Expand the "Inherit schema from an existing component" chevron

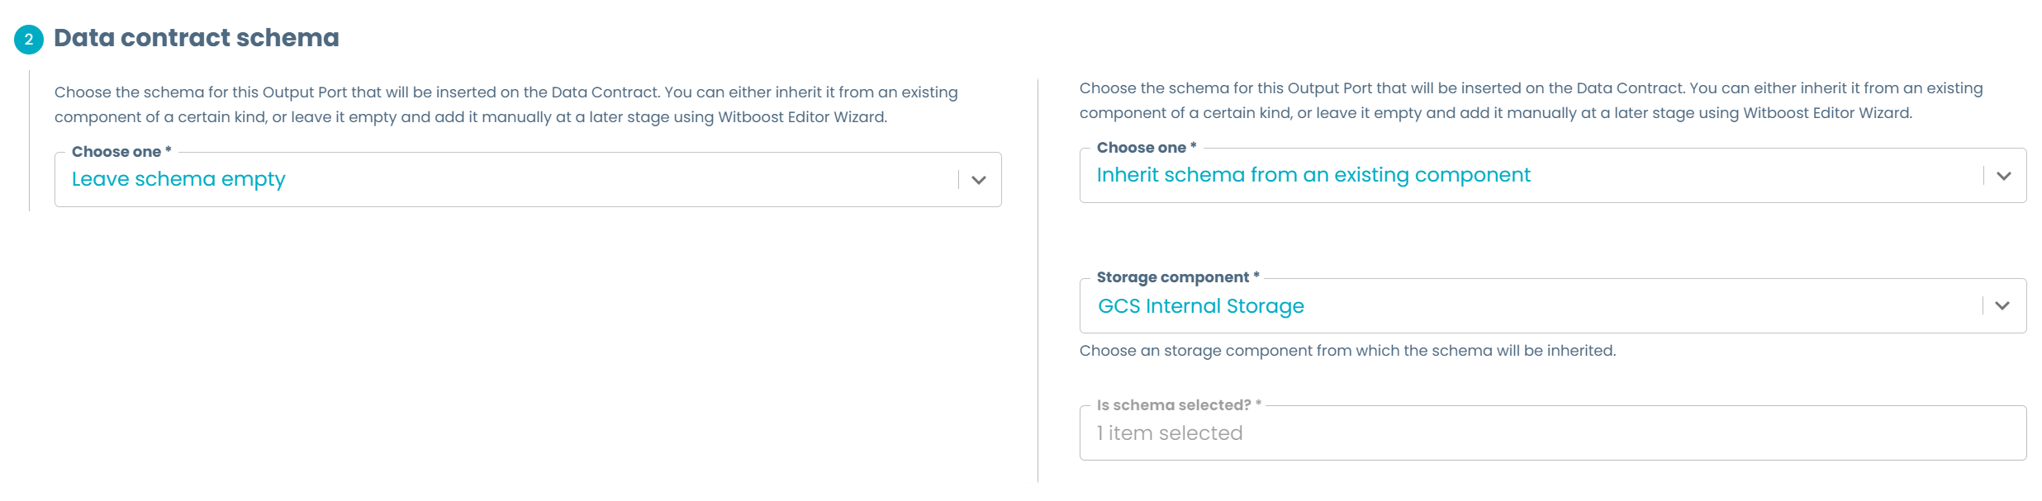click(x=2003, y=176)
